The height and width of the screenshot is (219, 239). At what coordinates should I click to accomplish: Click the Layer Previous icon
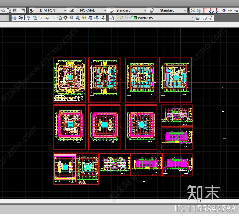[205, 18]
